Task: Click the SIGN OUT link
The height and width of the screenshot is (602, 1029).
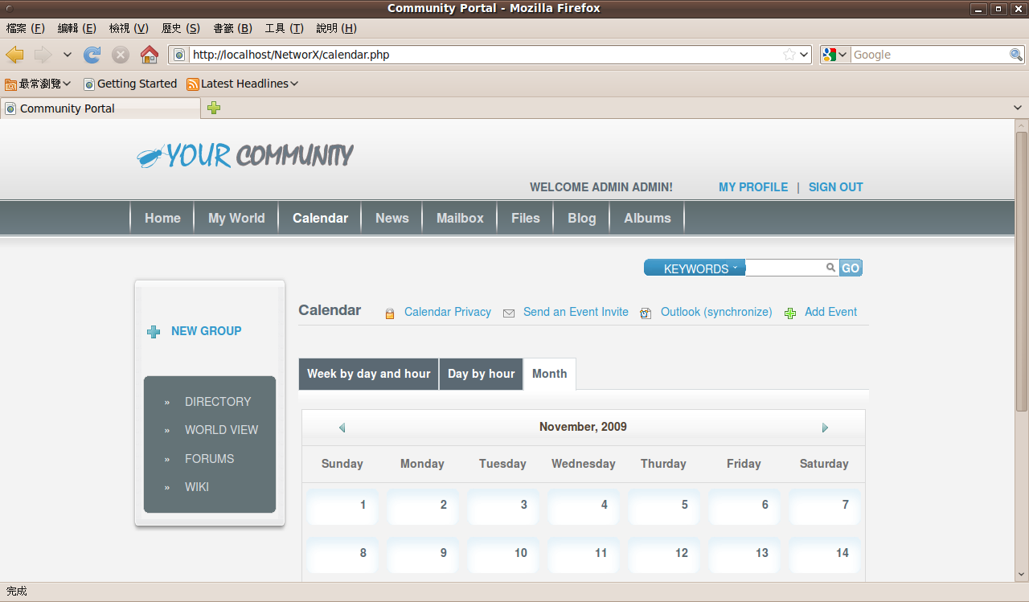Action: (x=836, y=187)
